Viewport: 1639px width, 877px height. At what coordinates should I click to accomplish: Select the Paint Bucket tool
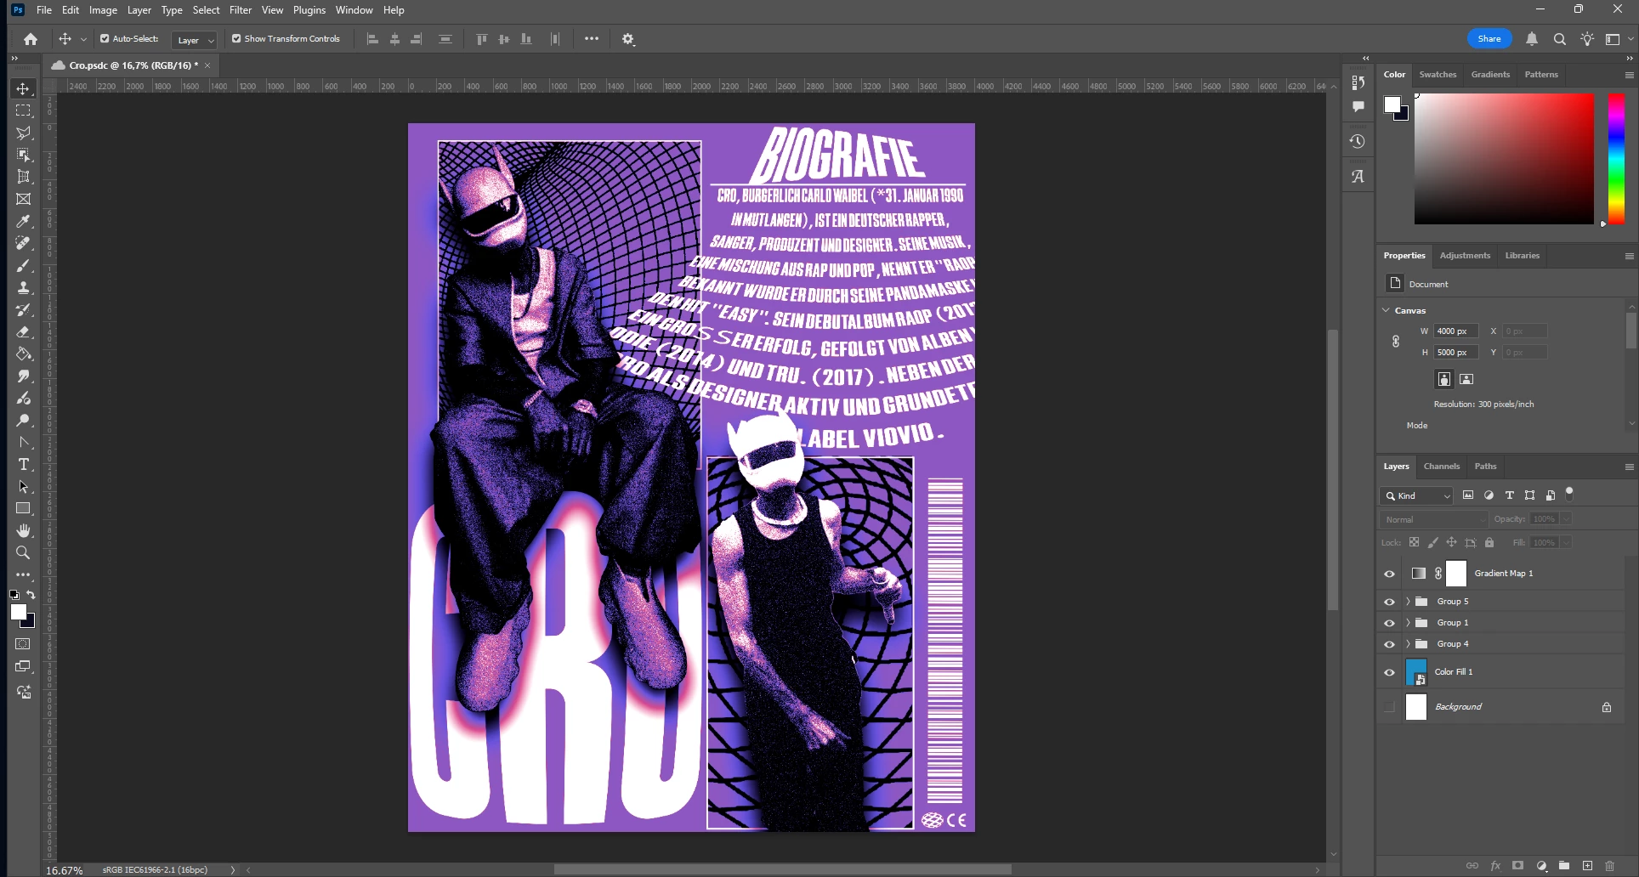[x=23, y=354]
